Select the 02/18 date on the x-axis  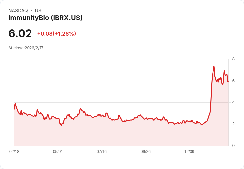coord(14,151)
